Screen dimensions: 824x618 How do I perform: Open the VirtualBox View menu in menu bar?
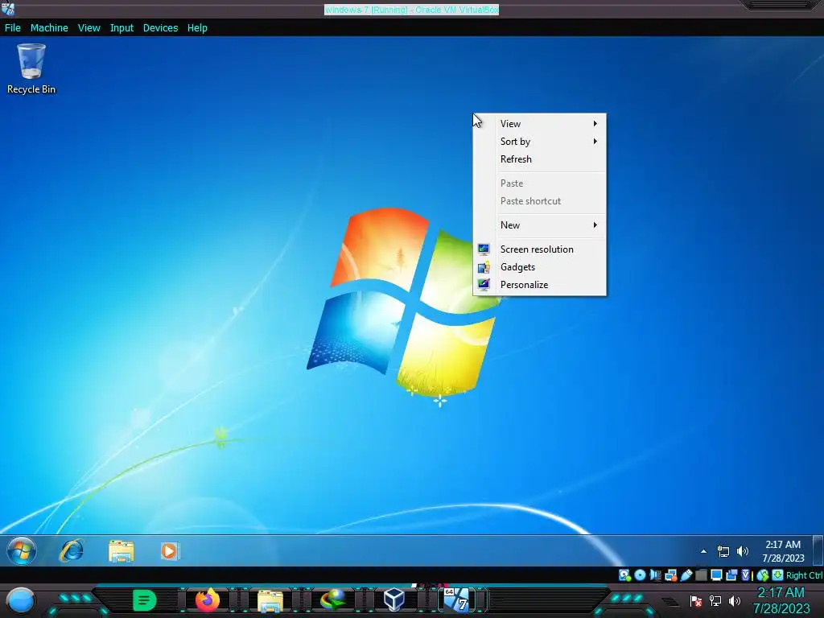pos(89,28)
